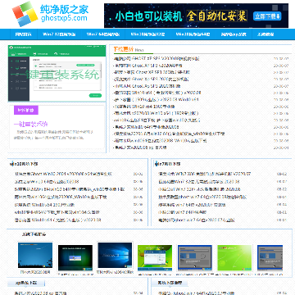Open the ghostxp5.com site title link
Screen dimensions: 295x295
coord(64,18)
